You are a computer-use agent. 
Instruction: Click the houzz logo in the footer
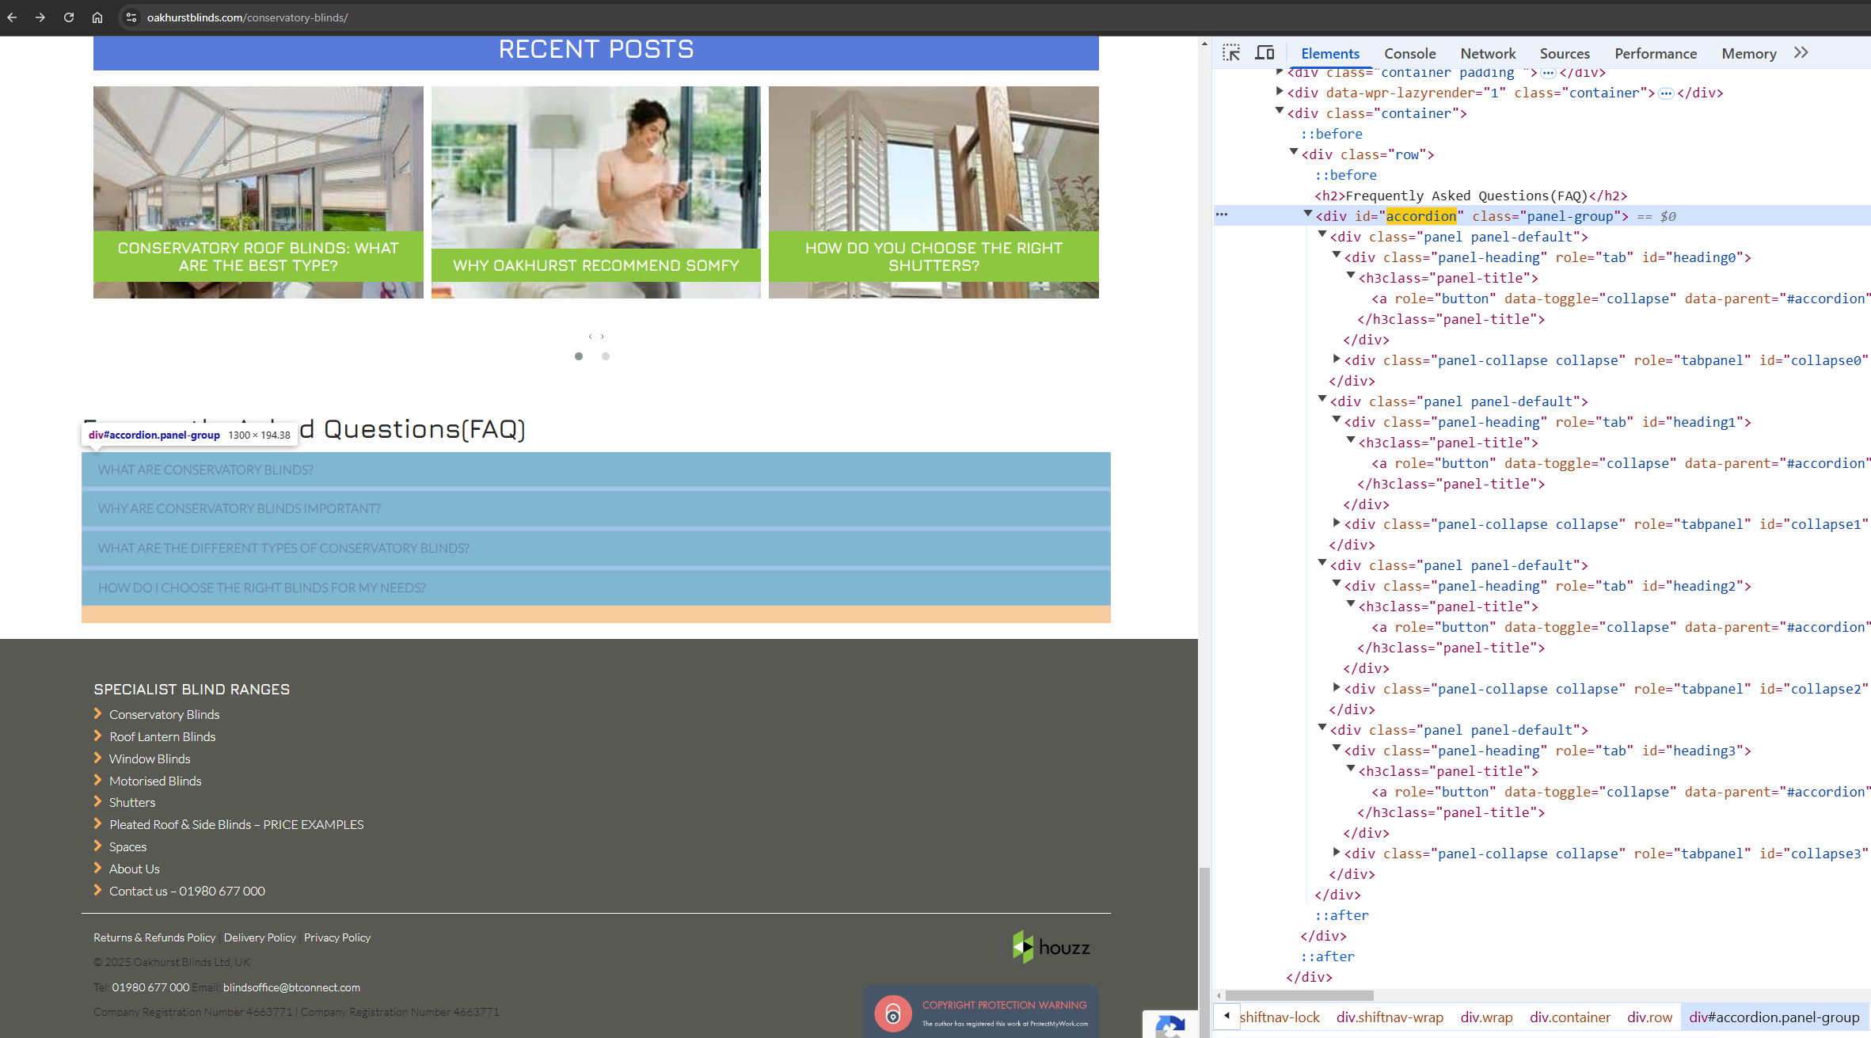point(1051,947)
